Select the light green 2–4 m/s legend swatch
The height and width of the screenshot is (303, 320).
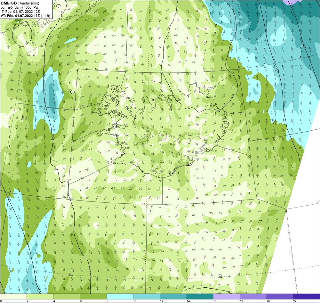[40, 297]
